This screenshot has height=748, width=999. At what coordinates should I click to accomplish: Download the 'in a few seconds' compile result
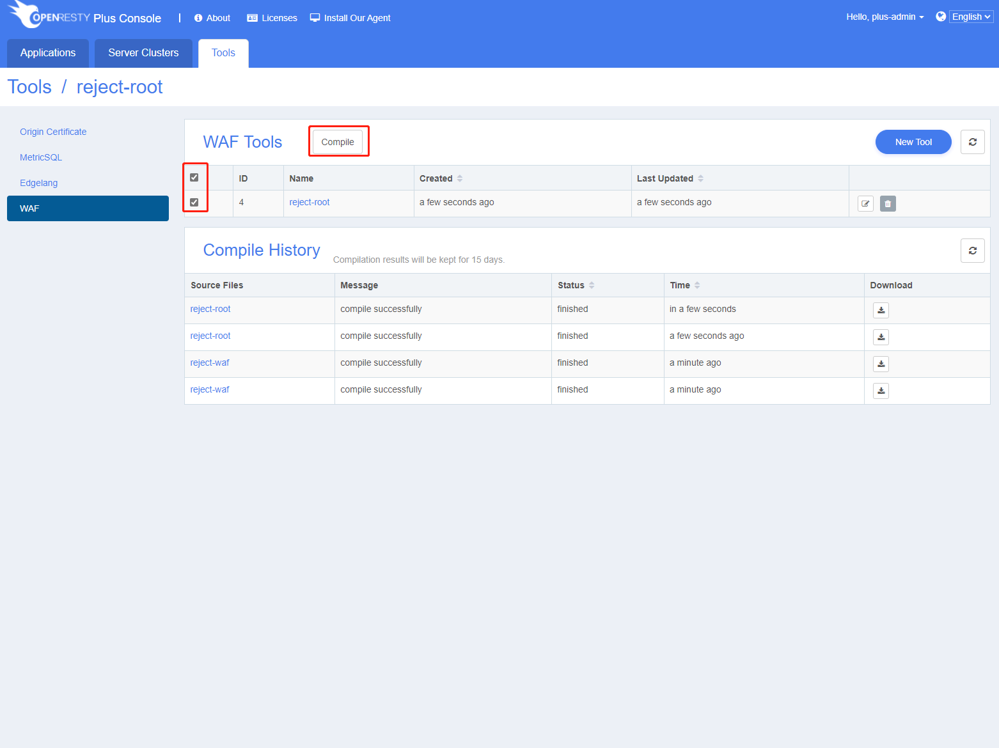[881, 310]
